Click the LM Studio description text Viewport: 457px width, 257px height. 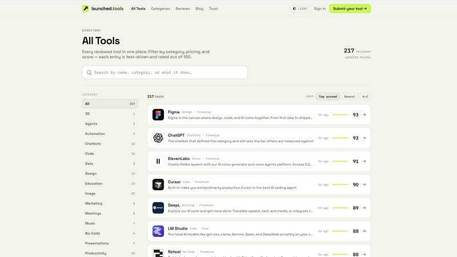click(x=240, y=234)
